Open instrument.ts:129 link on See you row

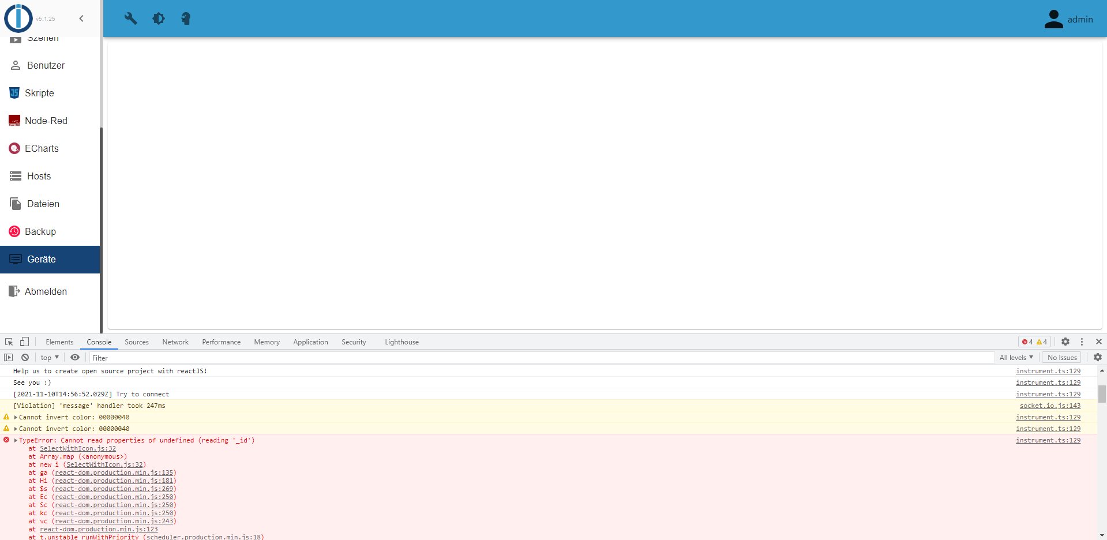pos(1048,382)
